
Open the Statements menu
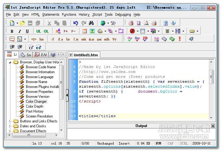click(x=50, y=14)
